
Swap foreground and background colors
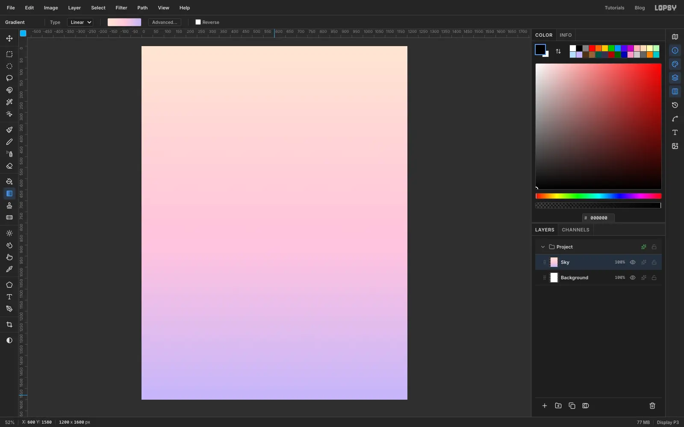pyautogui.click(x=558, y=51)
